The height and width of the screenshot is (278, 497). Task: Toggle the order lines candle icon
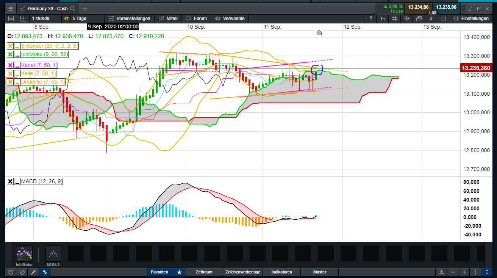pos(431,19)
